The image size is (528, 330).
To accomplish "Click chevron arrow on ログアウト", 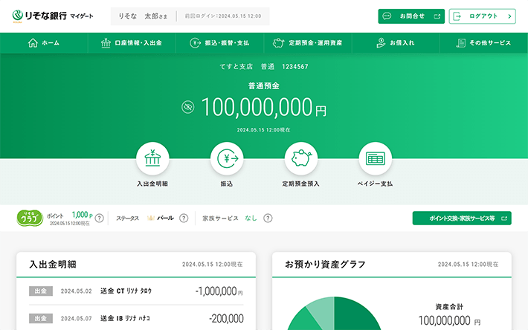I will coord(509,16).
